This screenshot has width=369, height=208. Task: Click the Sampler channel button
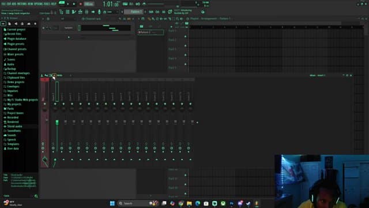click(69, 28)
